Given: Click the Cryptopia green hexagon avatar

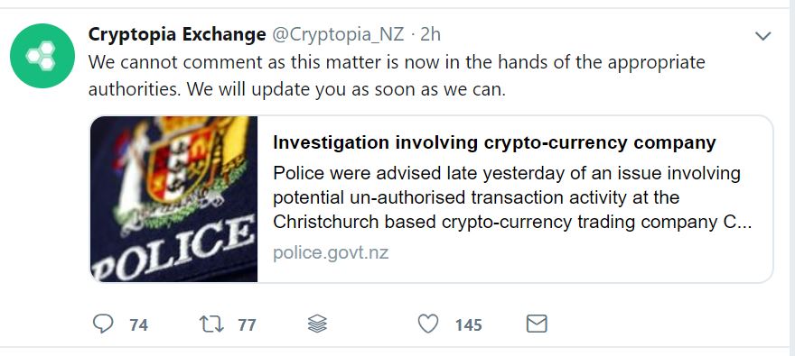Looking at the screenshot, I should tap(42, 56).
